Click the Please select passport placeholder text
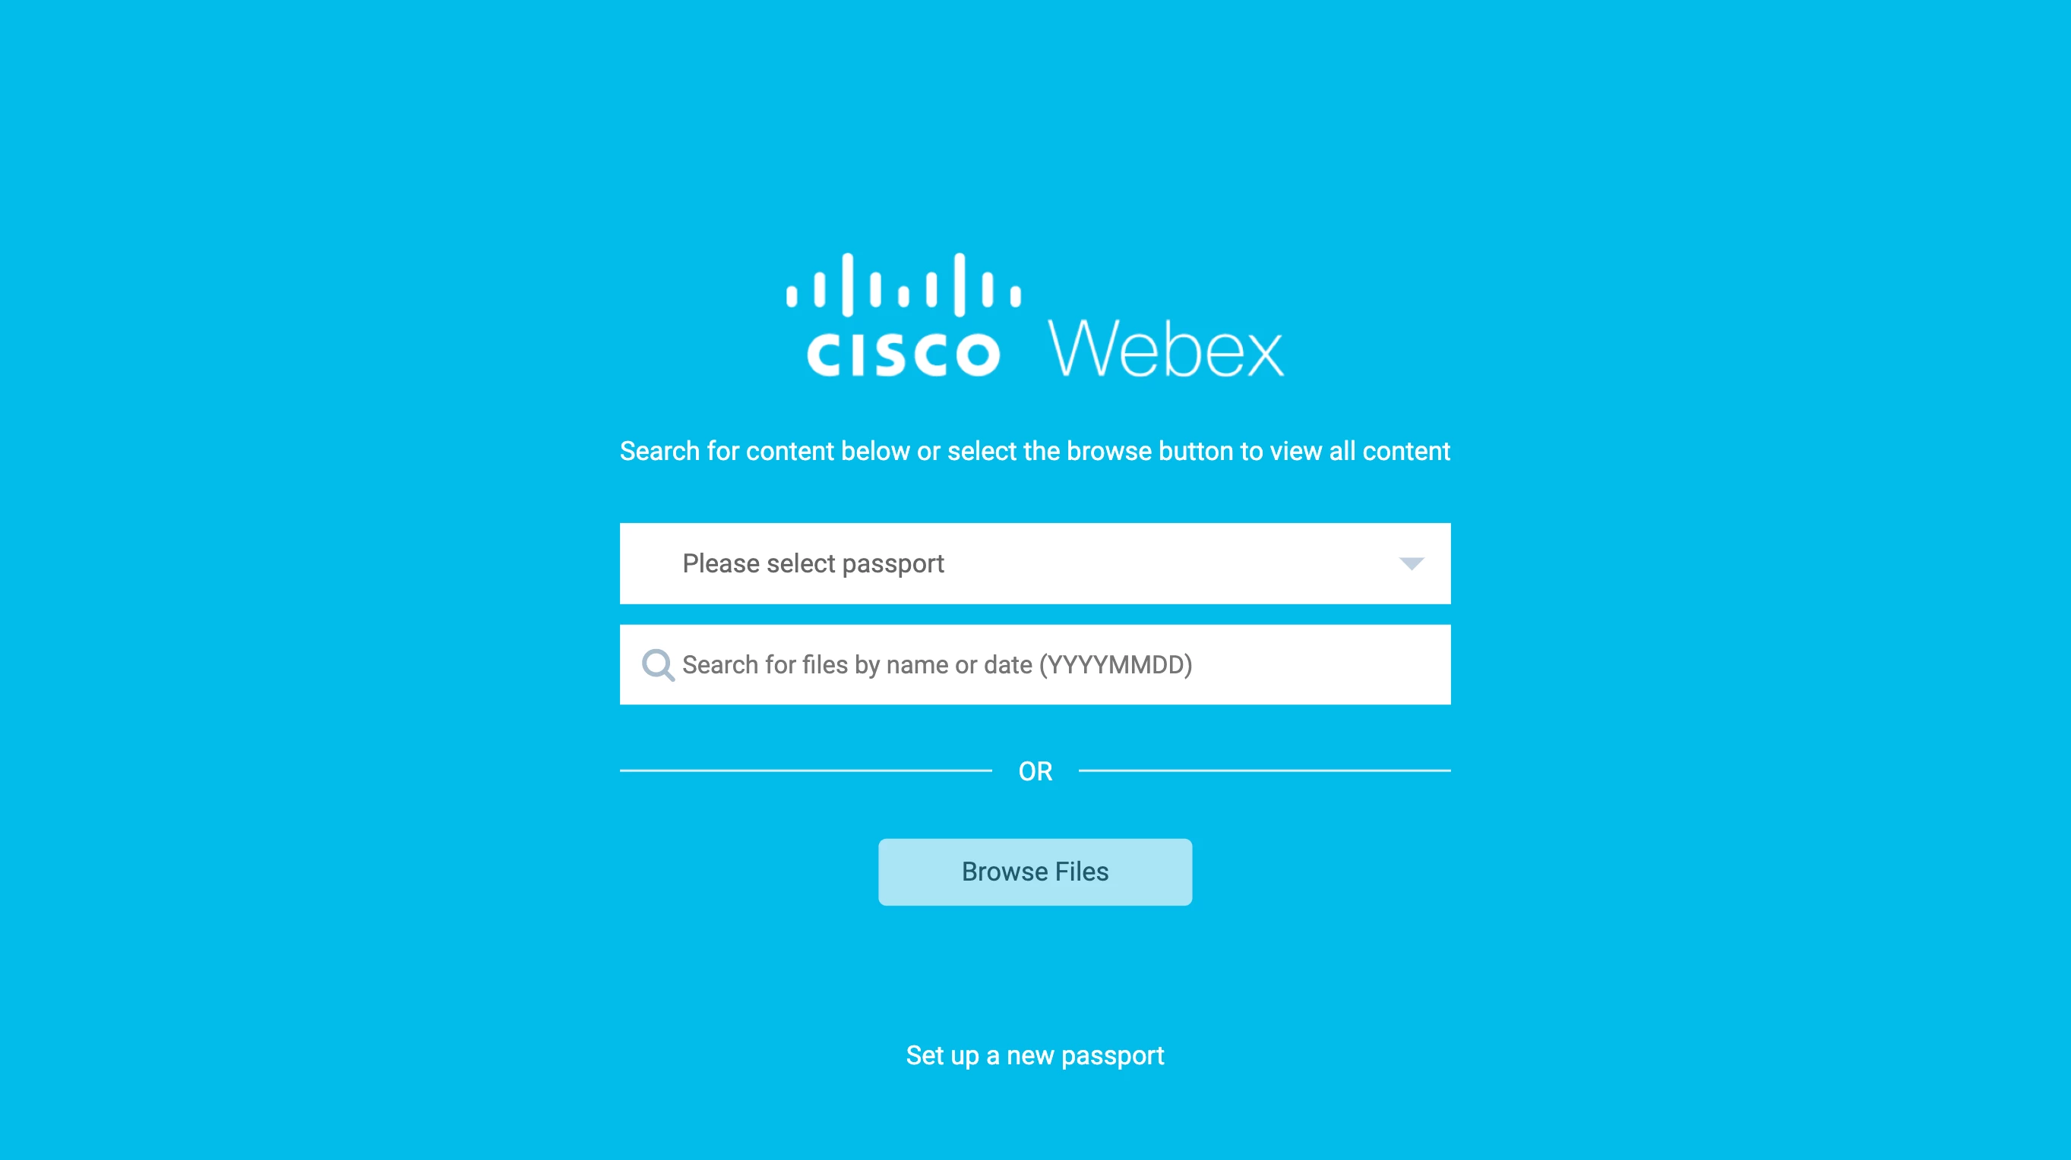2071x1160 pixels. [813, 564]
